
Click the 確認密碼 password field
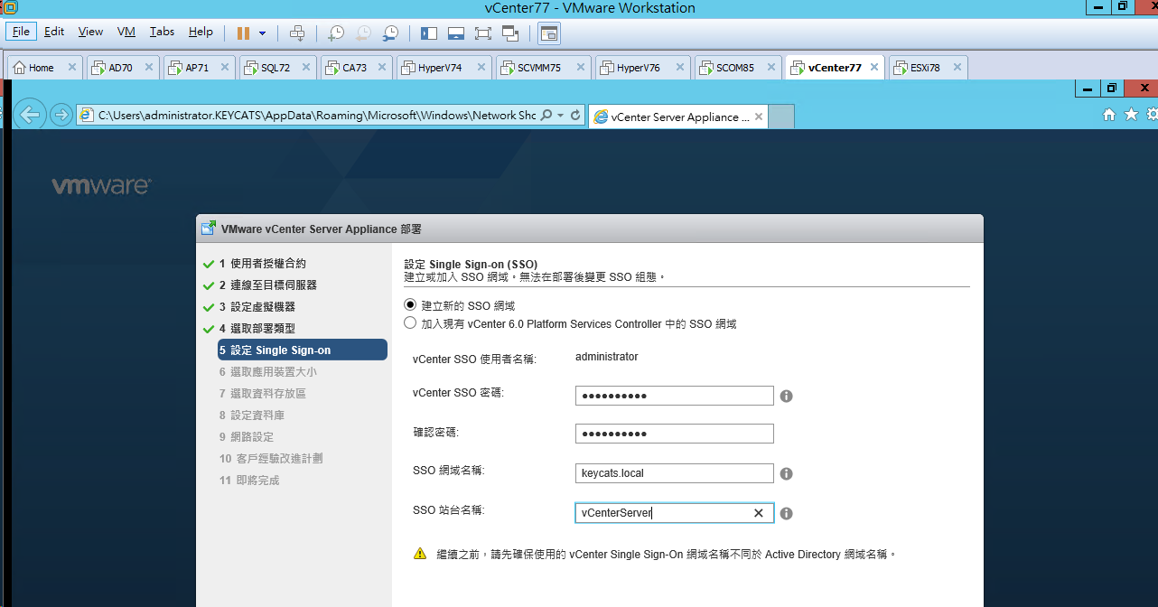click(x=675, y=434)
